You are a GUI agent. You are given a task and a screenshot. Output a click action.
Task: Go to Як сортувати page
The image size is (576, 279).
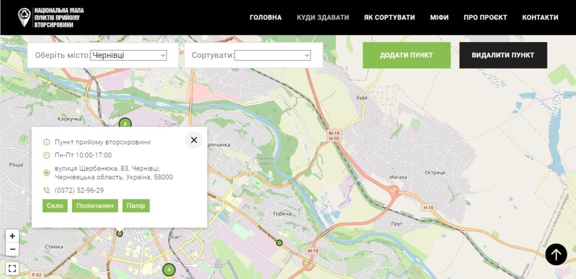pos(389,17)
